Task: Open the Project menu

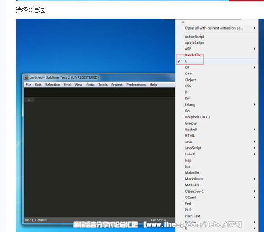Action: point(117,85)
